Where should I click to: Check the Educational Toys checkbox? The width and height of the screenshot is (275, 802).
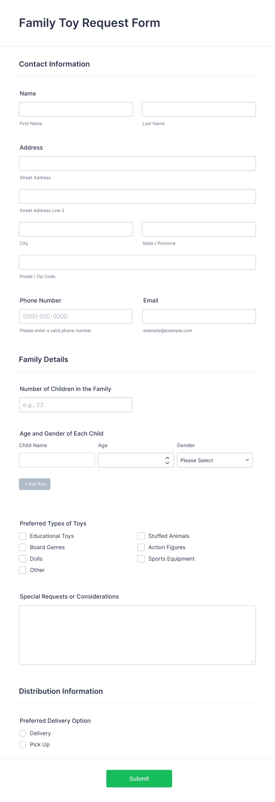pos(22,536)
